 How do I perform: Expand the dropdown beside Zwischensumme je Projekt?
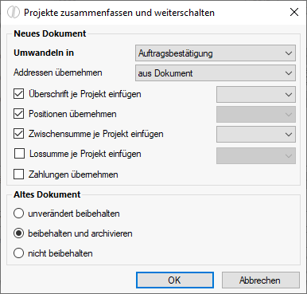point(256,134)
